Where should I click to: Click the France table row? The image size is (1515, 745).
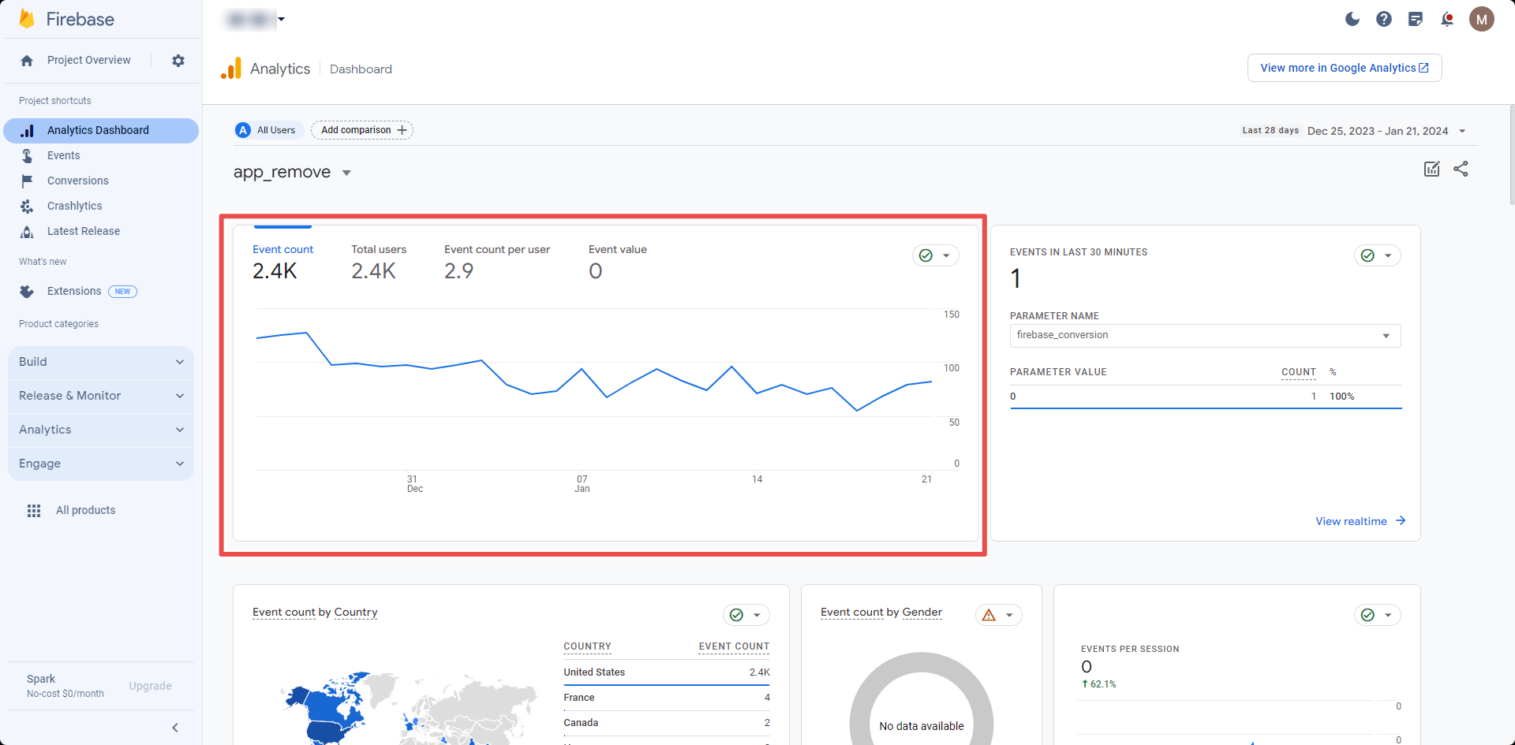coord(666,698)
